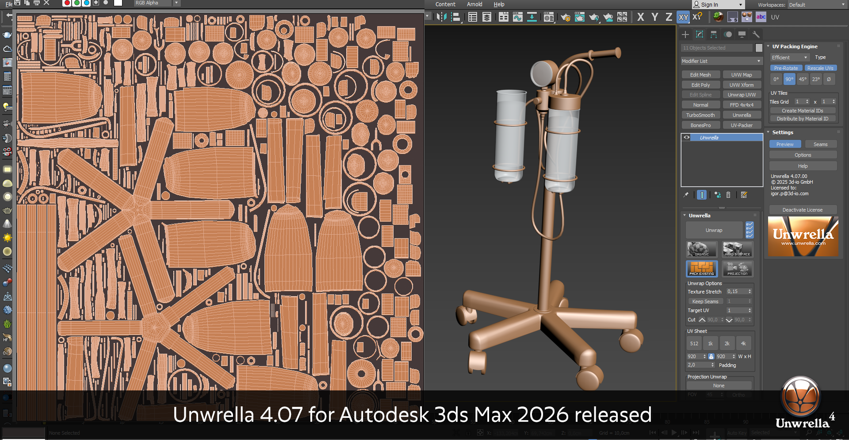Select the 90° rotation step
849x440 pixels.
[789, 79]
